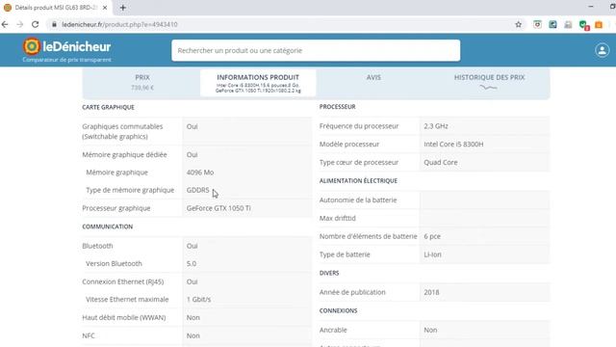
Task: Click the 'Haut débit mobile (WWAN)' label
Action: pos(124,317)
